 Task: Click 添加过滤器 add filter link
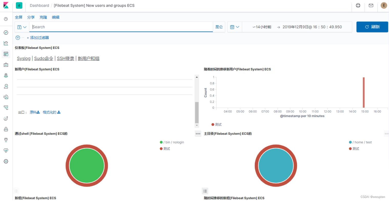click(x=38, y=38)
